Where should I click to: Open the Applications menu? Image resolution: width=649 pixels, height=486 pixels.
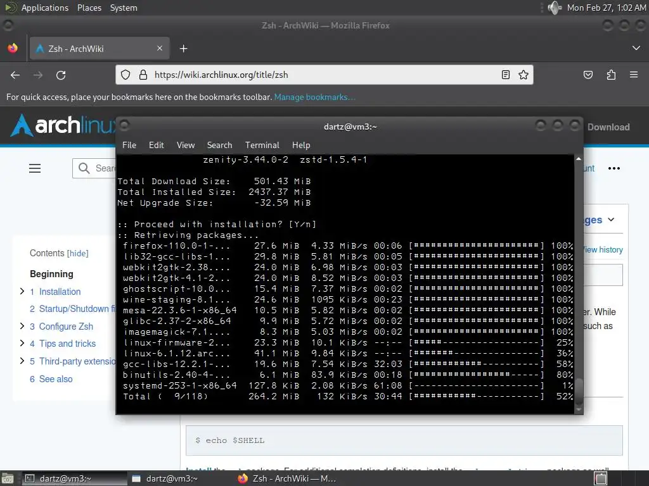point(45,8)
